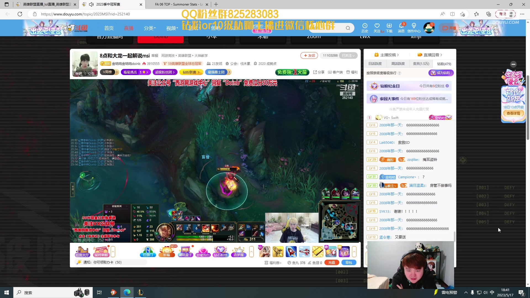Open the 客户端 client download link
The height and width of the screenshot is (298, 530).
coord(335,72)
